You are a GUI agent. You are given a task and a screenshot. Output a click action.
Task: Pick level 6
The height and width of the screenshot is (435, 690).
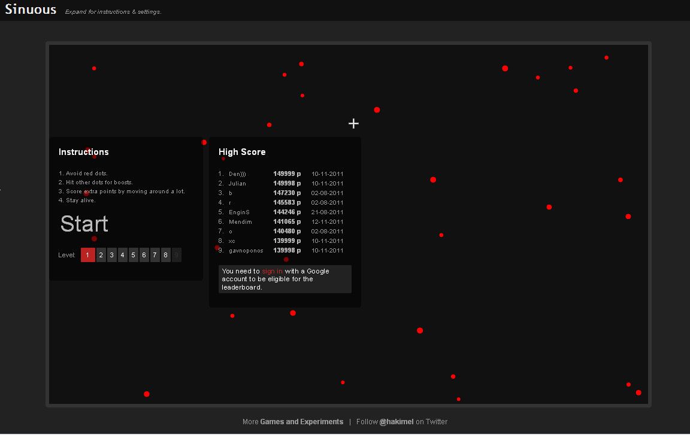144,255
